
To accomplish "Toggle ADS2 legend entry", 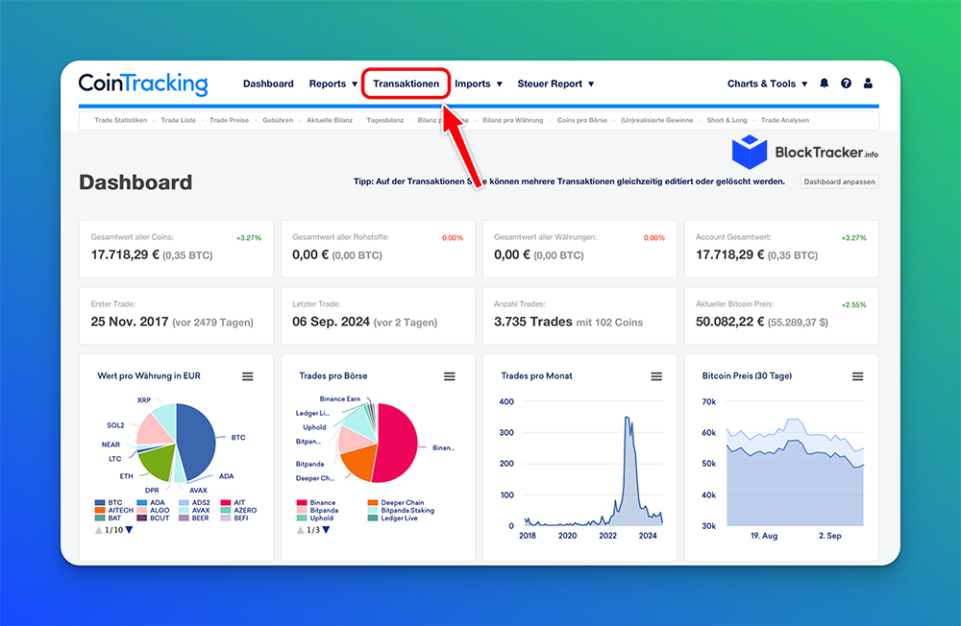I will click(x=194, y=502).
